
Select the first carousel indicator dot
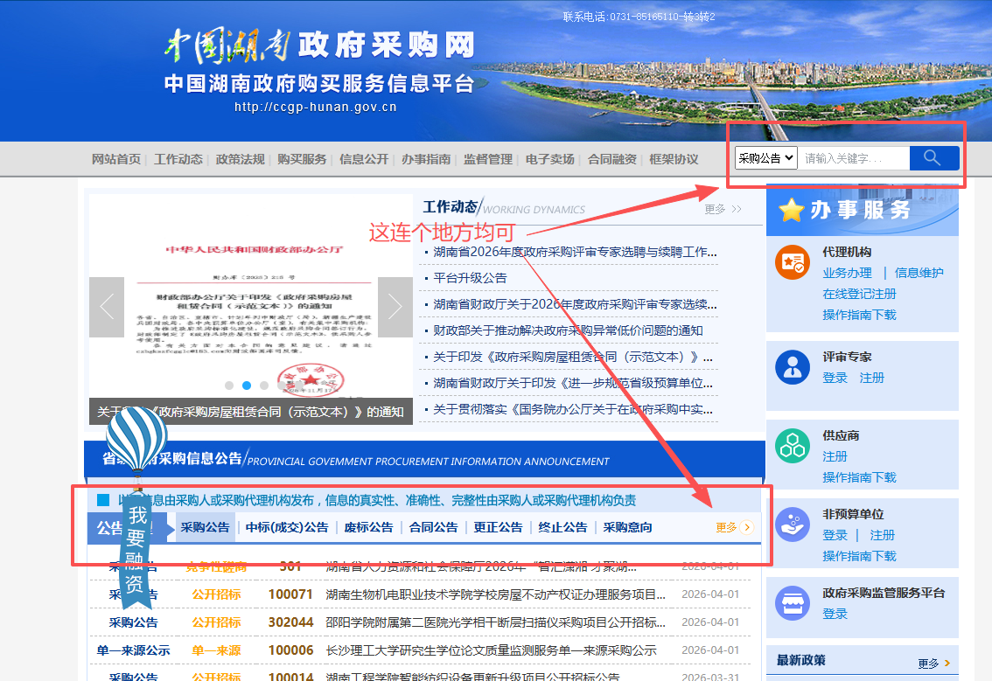pos(229,385)
